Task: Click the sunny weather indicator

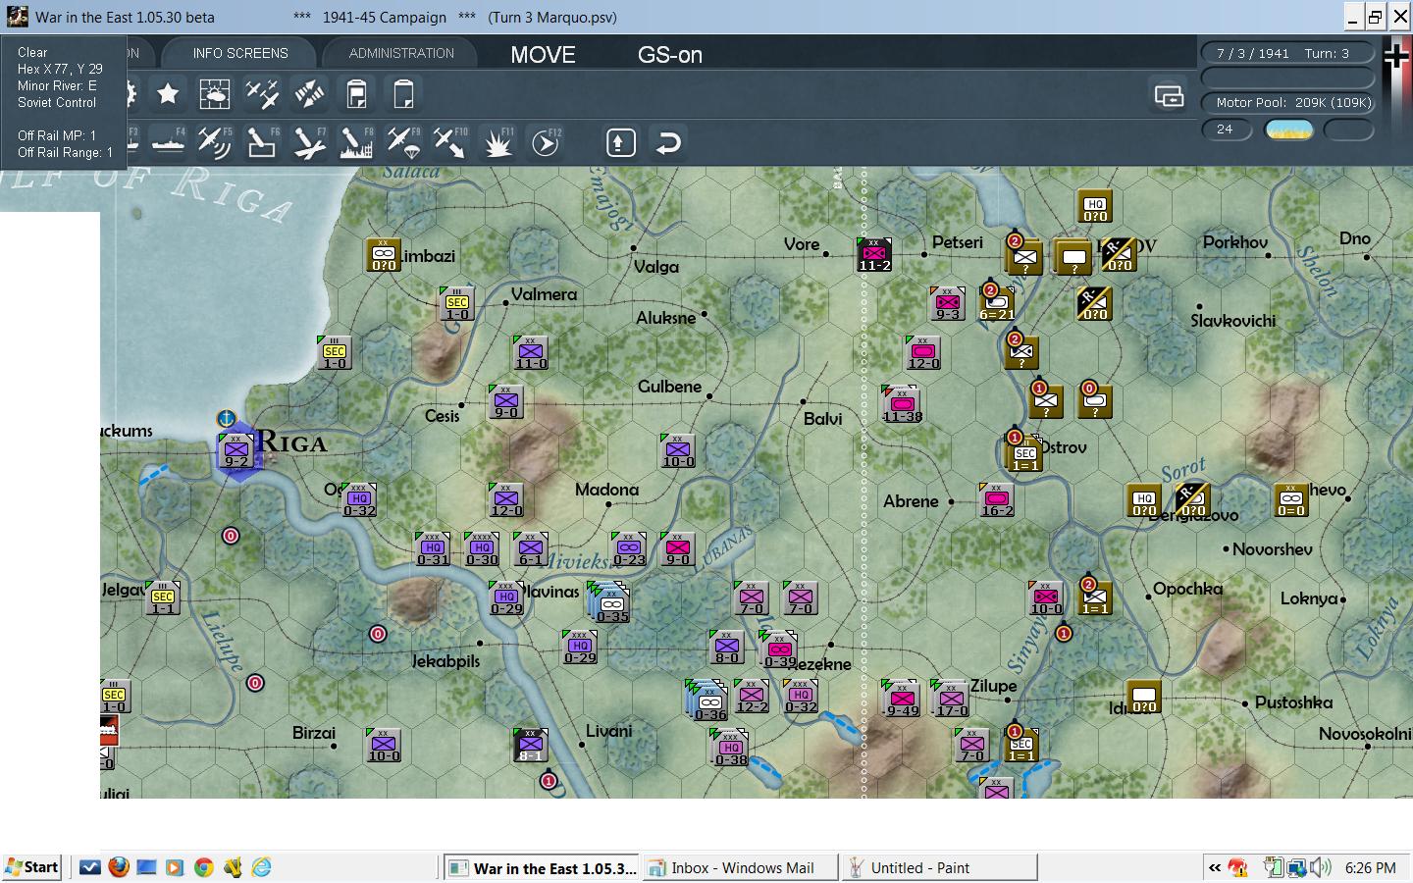Action: tap(1288, 130)
